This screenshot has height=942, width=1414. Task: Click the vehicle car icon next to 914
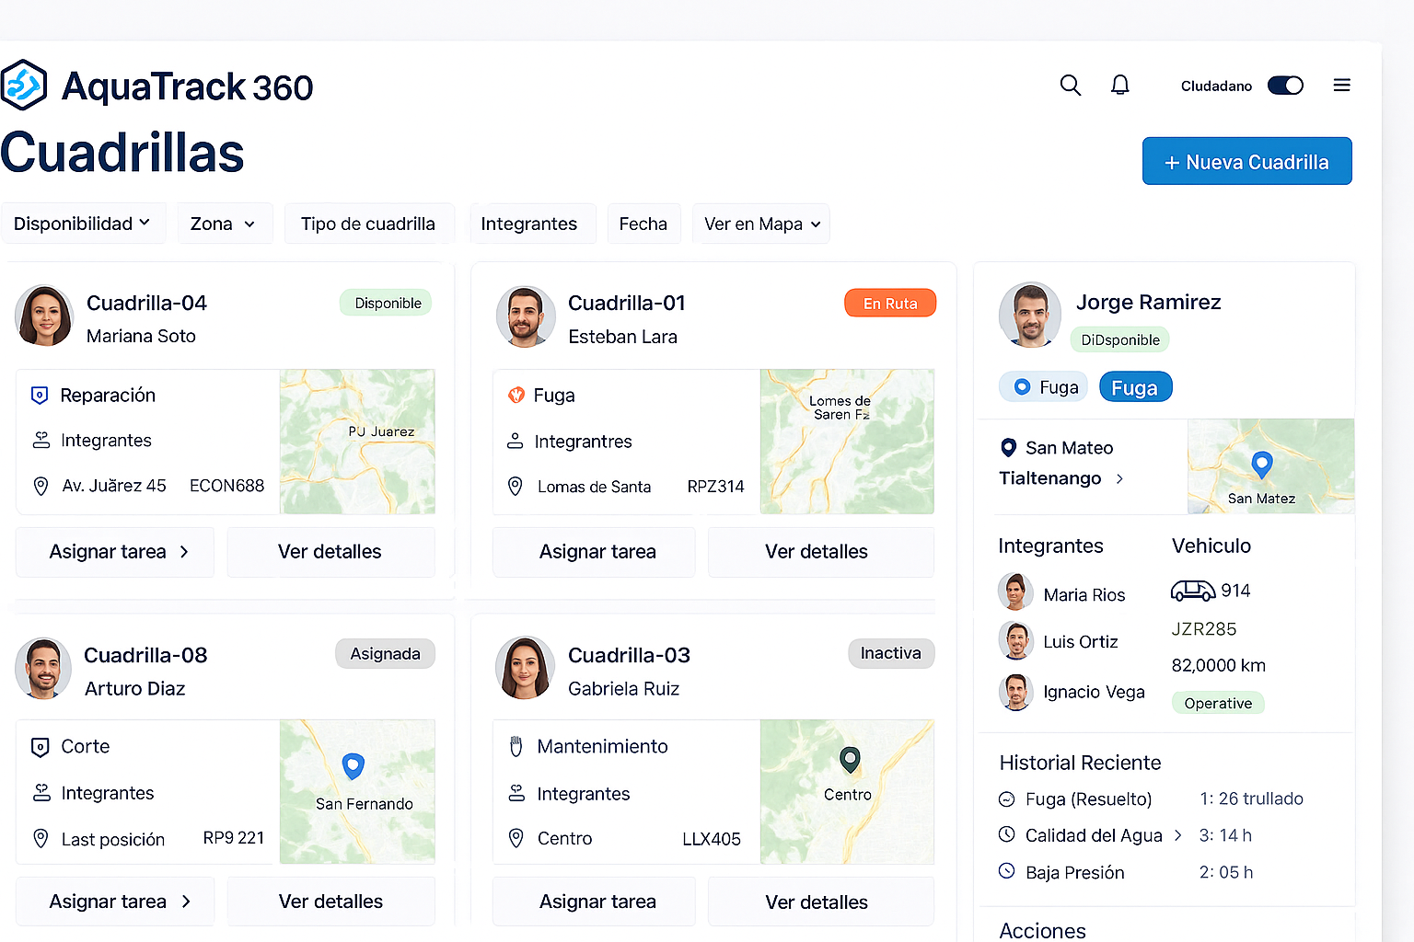(1192, 591)
